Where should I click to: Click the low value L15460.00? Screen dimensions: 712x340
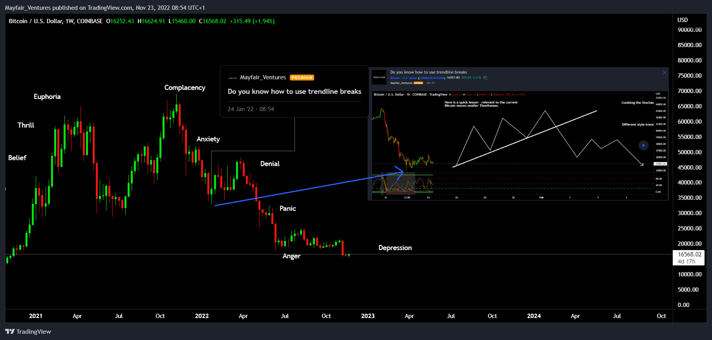coord(182,21)
